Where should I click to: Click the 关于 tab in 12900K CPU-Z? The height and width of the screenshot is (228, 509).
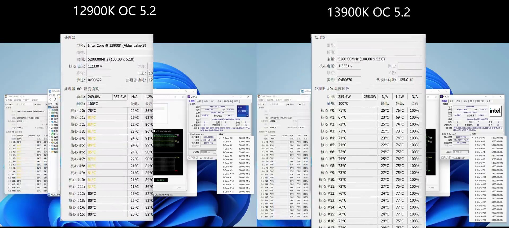coord(236,101)
